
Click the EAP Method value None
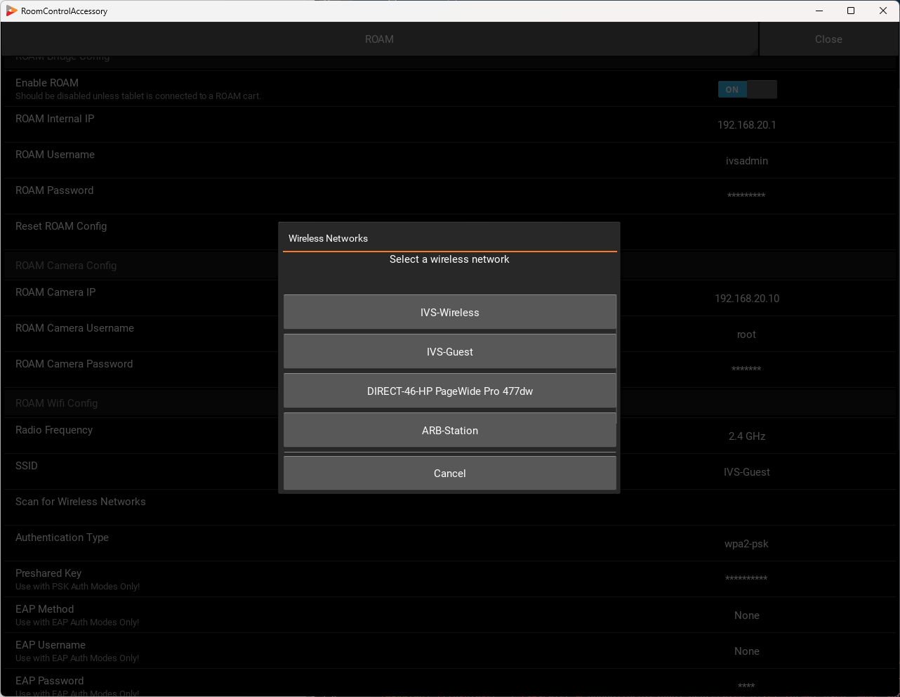click(x=747, y=615)
